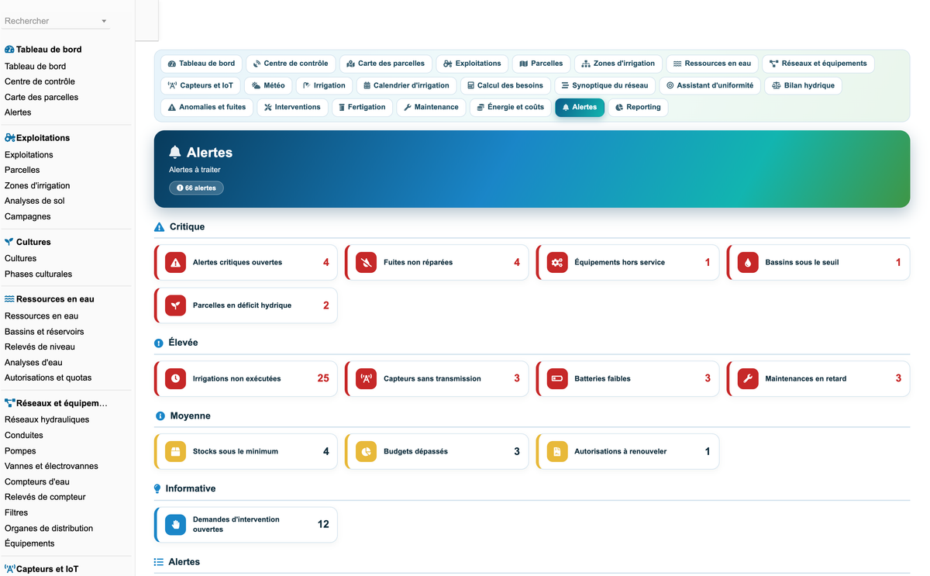This screenshot has width=930, height=576.
Task: Click the count 12 on Demandes d'intervention ouvertes
Action: click(323, 524)
